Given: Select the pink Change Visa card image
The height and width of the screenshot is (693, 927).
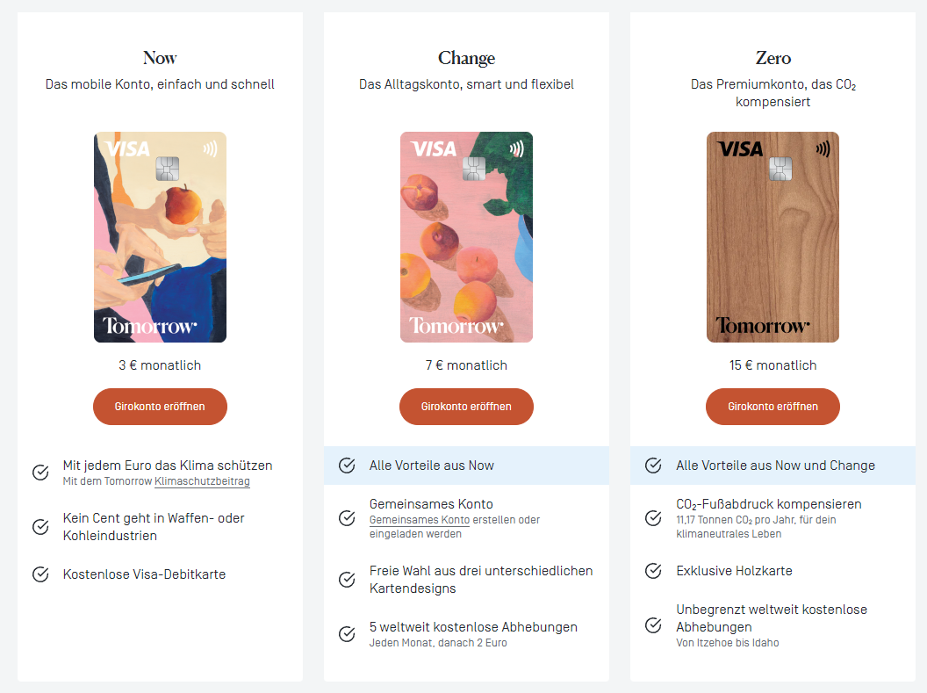Looking at the screenshot, I should click(466, 237).
